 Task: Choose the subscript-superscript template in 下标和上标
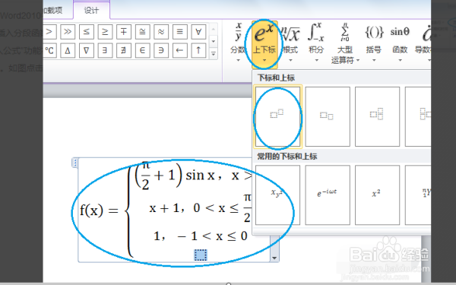point(377,116)
